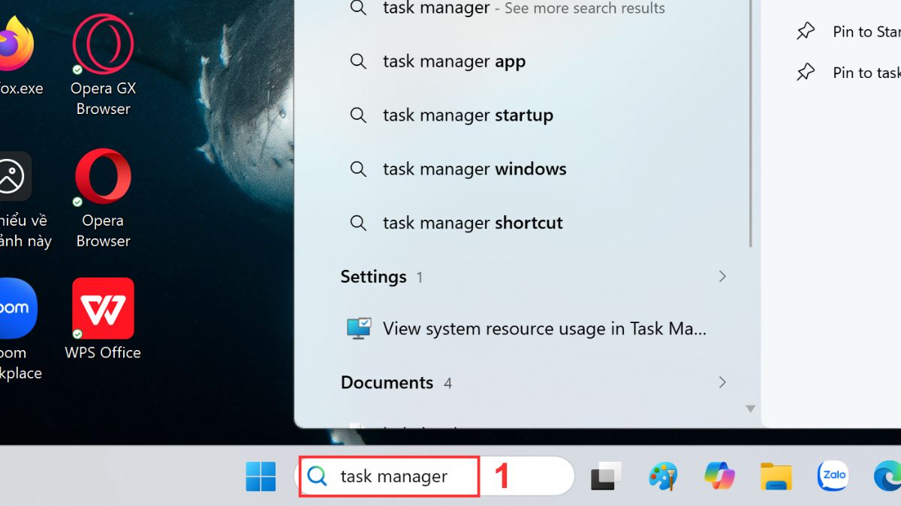Select the Zoom Workplace desktop icon

coord(18,330)
